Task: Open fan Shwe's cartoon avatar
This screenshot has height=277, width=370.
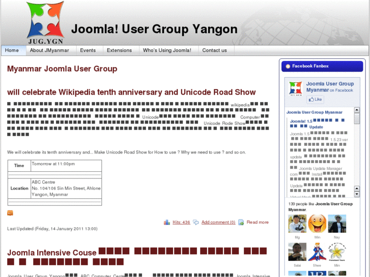Action: pyautogui.click(x=317, y=252)
